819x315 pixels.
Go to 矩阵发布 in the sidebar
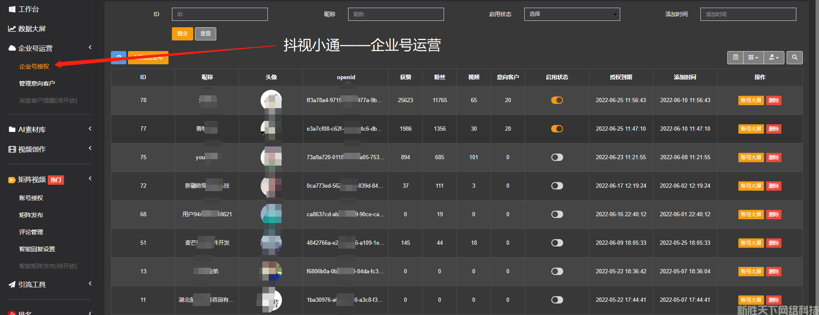(31, 215)
